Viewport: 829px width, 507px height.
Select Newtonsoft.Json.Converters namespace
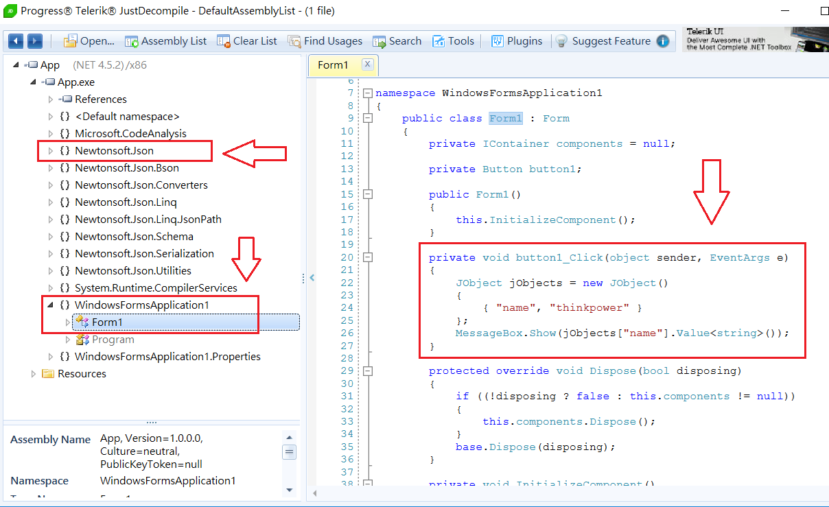(x=141, y=185)
